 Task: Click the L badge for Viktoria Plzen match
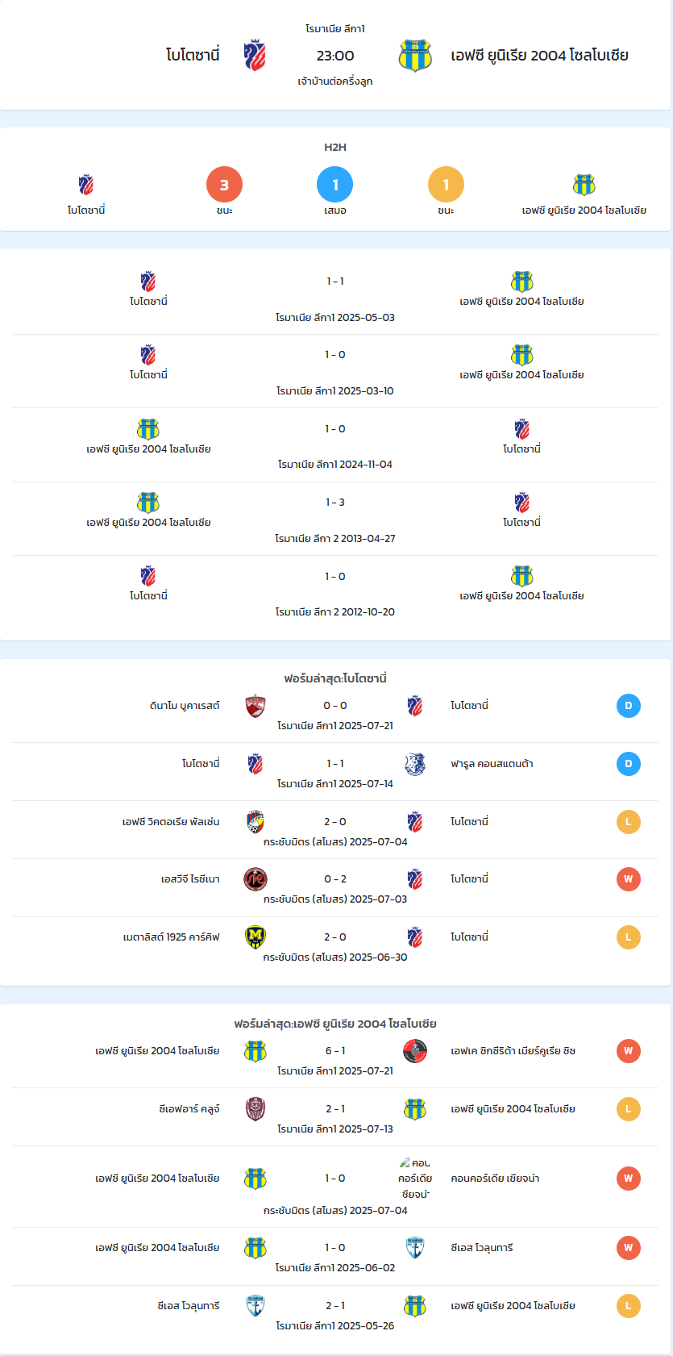point(629,822)
